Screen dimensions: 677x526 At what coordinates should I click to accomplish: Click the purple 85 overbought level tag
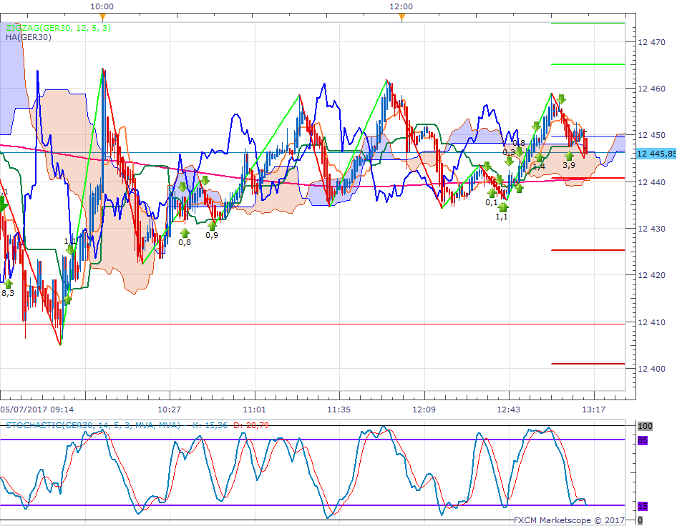pyautogui.click(x=642, y=440)
